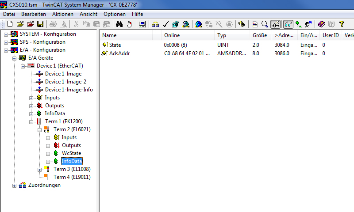354x212 pixels.
Task: Click the purple help book icon
Action: [x=321, y=24]
